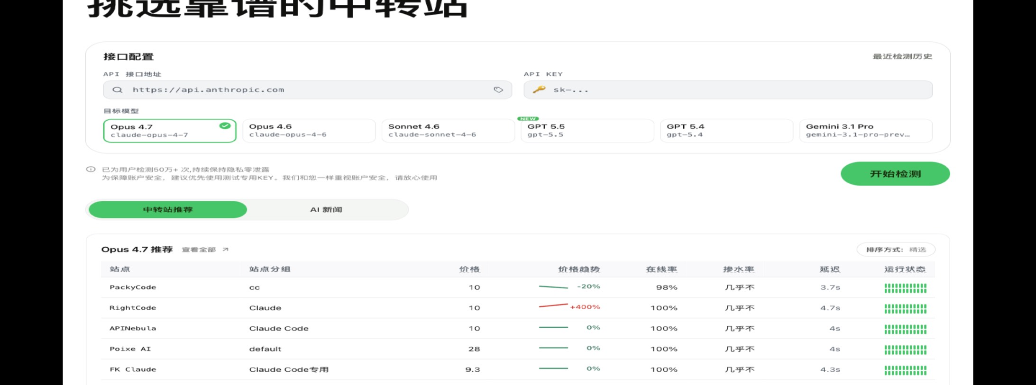Screen dimensions: 1036x385
Task: Click Poixe AI price trend sparkline
Action: [x=553, y=348]
